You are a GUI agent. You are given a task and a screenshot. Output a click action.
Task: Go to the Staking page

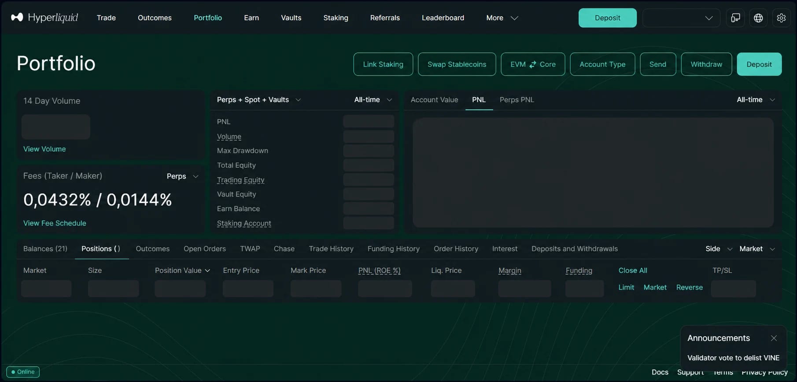(336, 18)
